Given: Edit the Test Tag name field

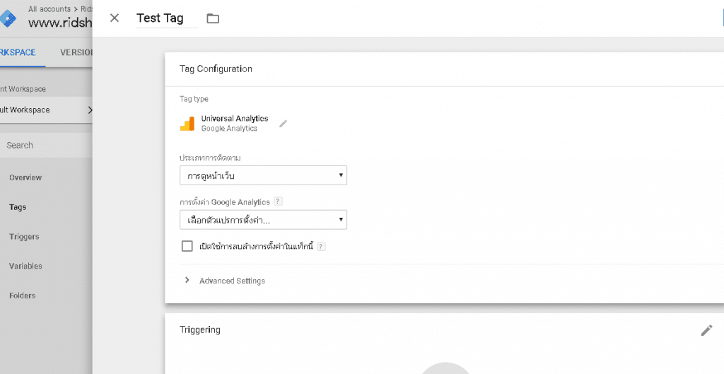Looking at the screenshot, I should pyautogui.click(x=167, y=18).
